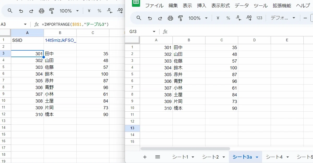Apply yen currency format in left window
Screen dimensions: 313x163
89,11
